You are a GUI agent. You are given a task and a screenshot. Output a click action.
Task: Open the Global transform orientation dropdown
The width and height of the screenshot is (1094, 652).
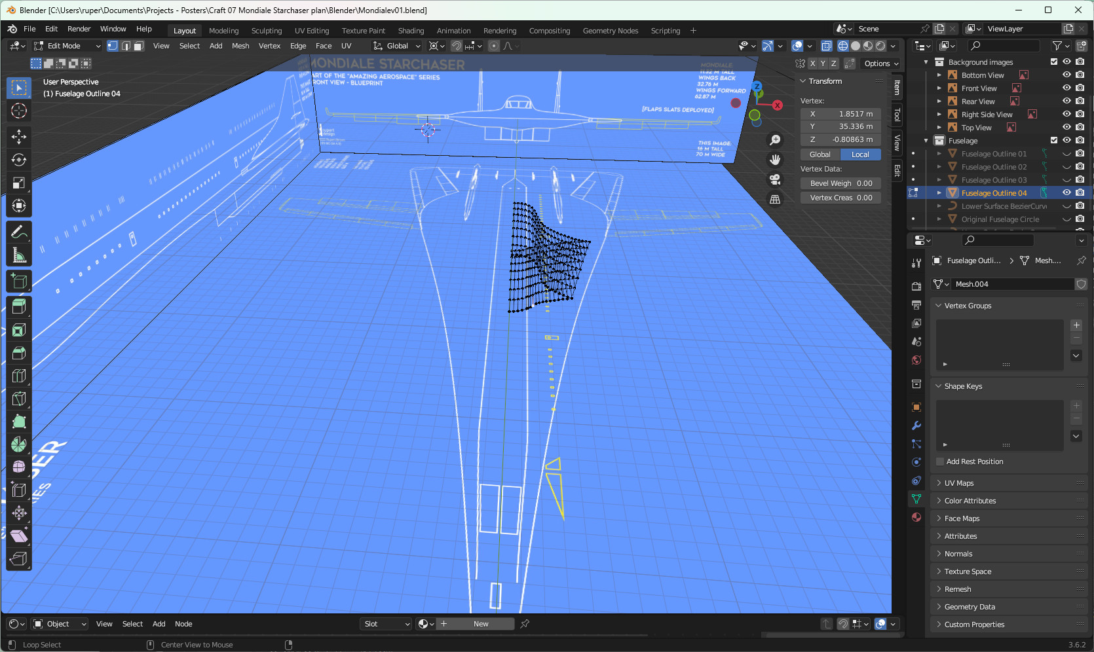(397, 46)
